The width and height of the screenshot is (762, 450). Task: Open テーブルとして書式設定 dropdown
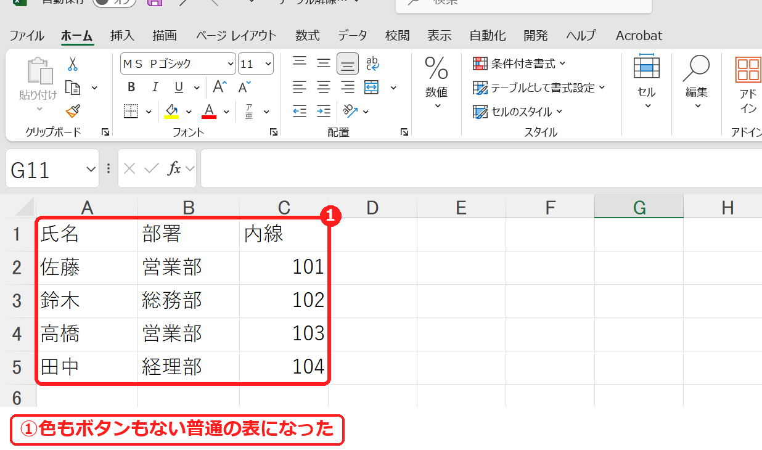pos(539,88)
